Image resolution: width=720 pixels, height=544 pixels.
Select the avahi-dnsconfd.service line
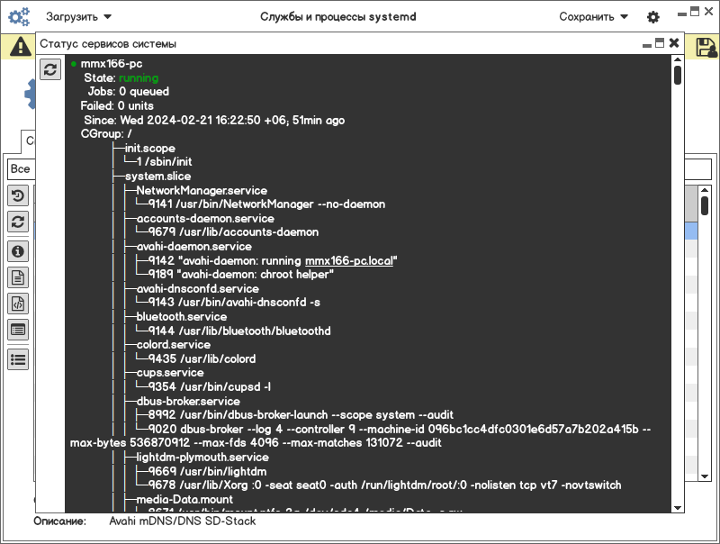click(x=198, y=289)
